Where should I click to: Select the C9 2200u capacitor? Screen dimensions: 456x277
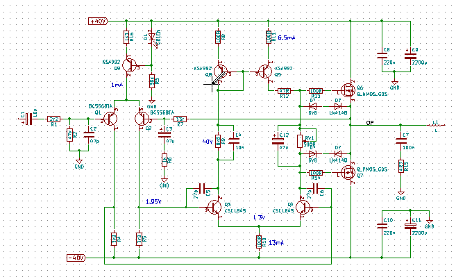(x=410, y=56)
